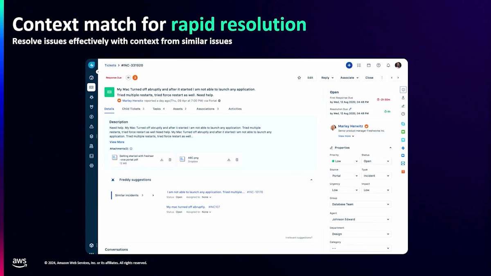
Task: Open the requester person icon on right rail
Action: (x=403, y=98)
